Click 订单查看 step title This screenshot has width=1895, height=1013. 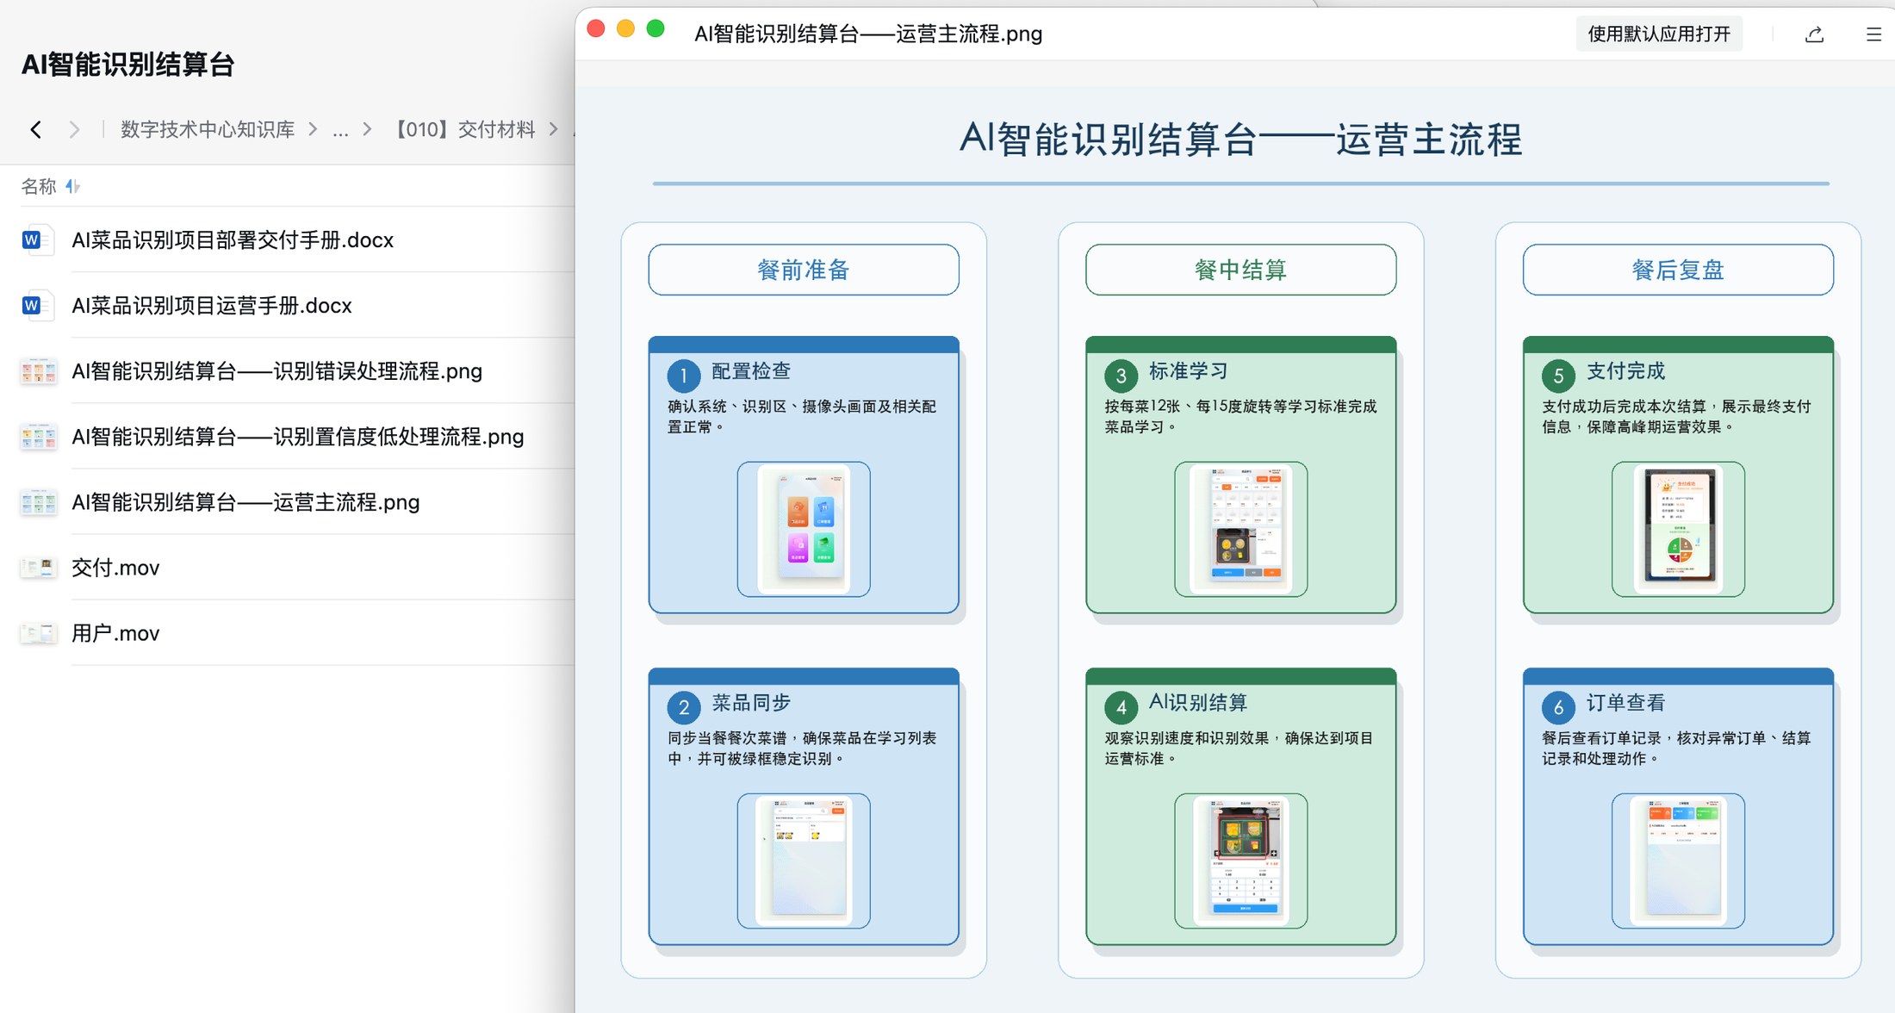pos(1626,703)
